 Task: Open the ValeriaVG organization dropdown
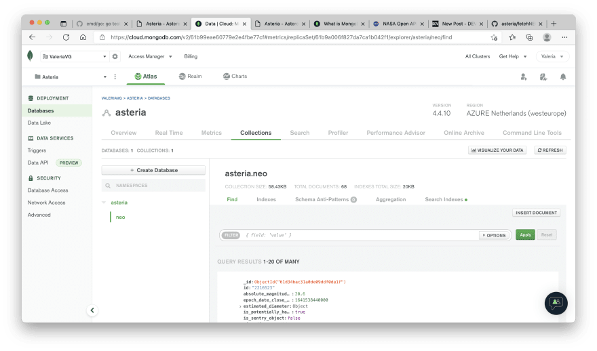click(x=75, y=56)
